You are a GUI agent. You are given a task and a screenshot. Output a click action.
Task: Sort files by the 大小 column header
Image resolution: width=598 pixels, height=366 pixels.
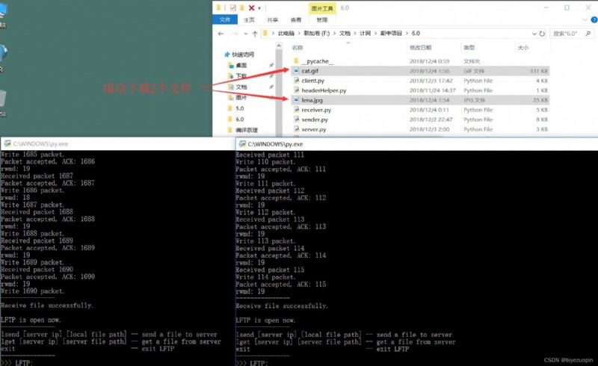click(523, 48)
